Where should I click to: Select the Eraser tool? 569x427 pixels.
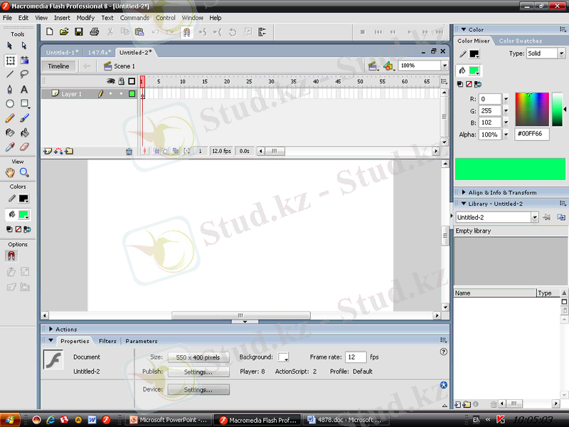click(24, 147)
